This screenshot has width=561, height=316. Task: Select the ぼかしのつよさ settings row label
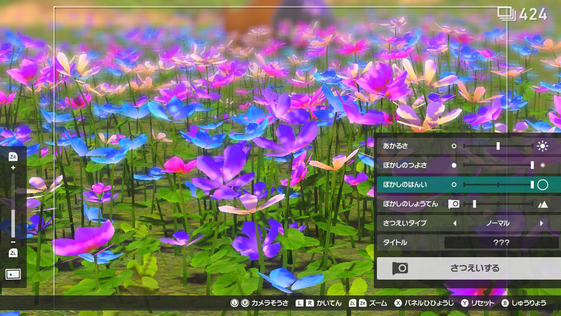click(405, 165)
